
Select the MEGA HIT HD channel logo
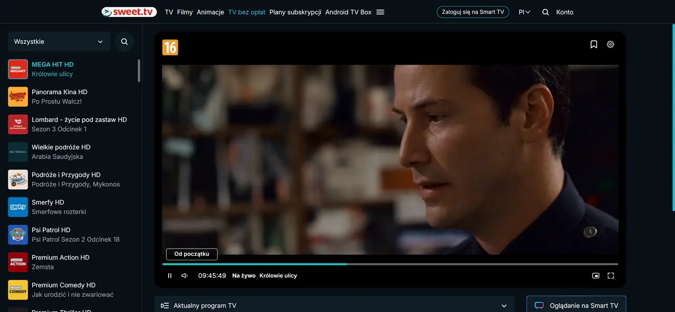click(x=18, y=69)
